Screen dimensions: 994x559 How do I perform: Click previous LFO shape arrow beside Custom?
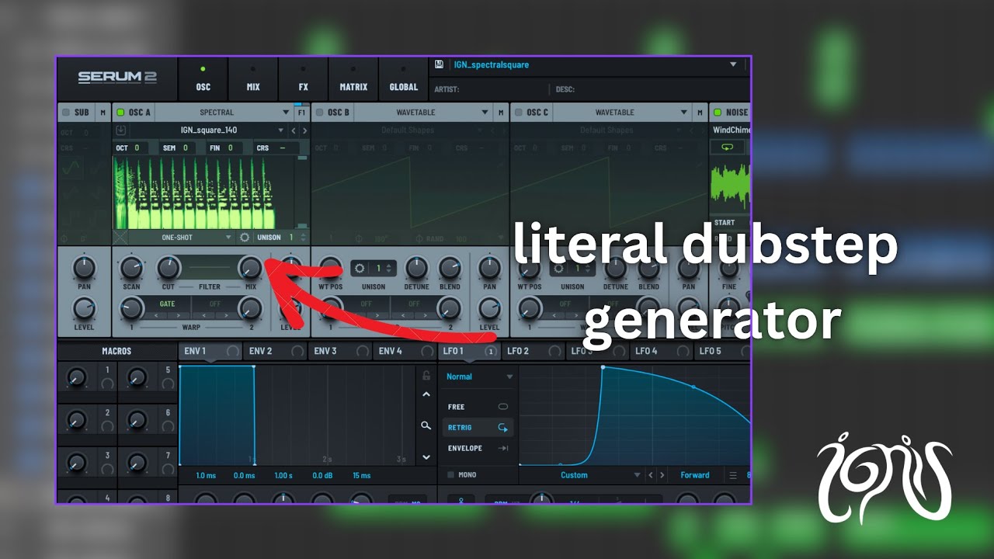coord(652,475)
